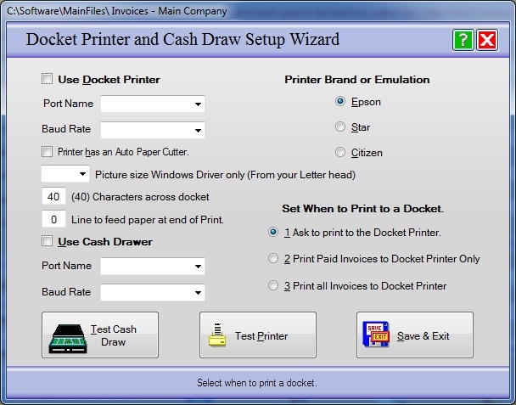Enable the Use Docket Printer checkbox
This screenshot has height=405, width=516.
47,79
